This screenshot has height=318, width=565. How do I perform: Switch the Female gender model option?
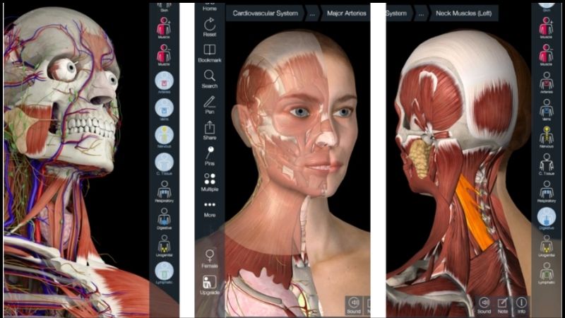coord(210,259)
